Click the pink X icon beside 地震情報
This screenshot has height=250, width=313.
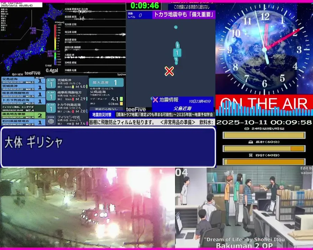pos(155,100)
